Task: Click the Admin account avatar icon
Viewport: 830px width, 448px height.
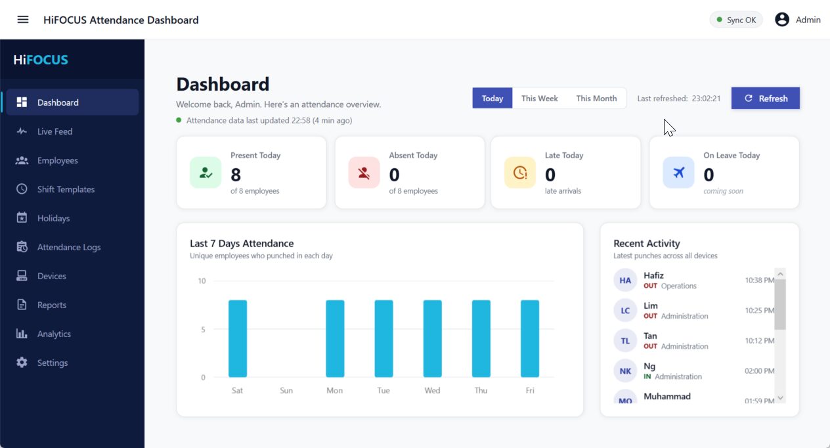Action: click(x=782, y=20)
